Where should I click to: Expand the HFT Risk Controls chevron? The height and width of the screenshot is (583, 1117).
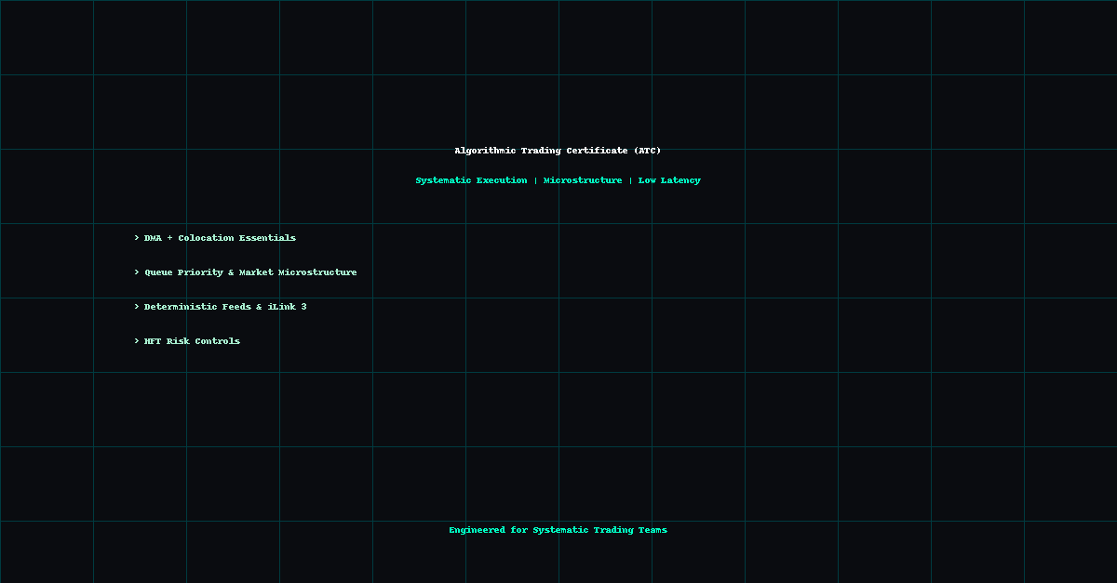(137, 341)
